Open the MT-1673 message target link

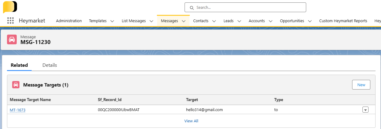point(18,110)
